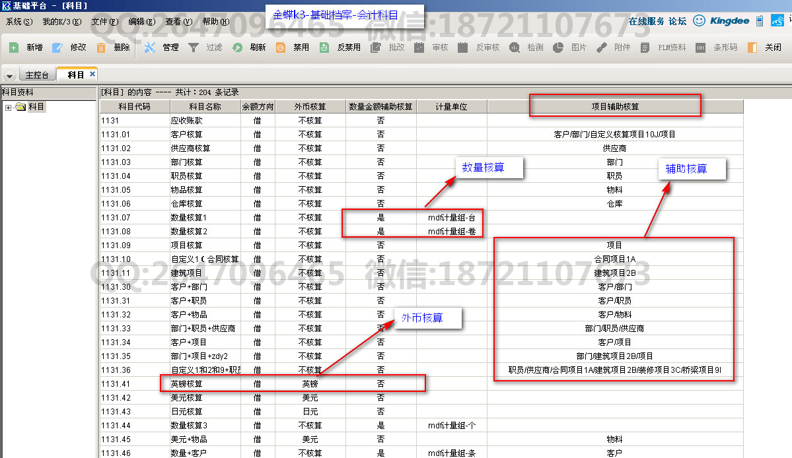Expand the 科目 tree node
This screenshot has width=792, height=458.
tap(8, 108)
